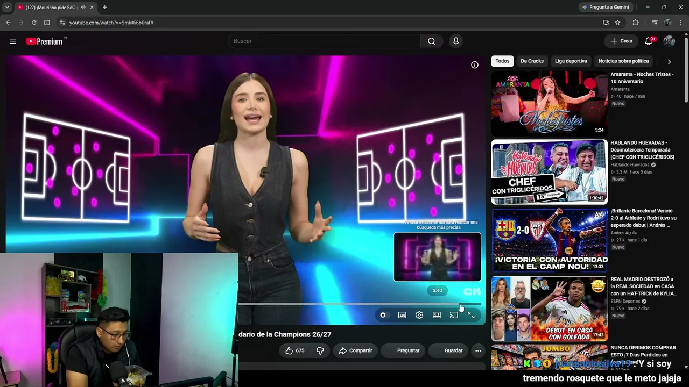The image size is (689, 387).
Task: Click the search magnifier button
Action: pos(432,41)
